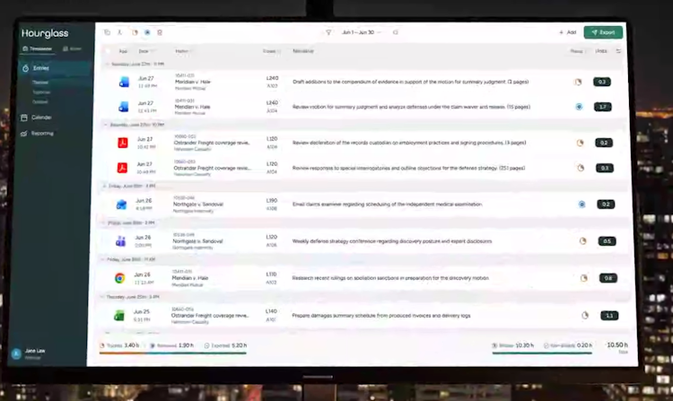The width and height of the screenshot is (673, 401).
Task: Click the Acrobat icon on the records custodian entry
Action: click(123, 143)
